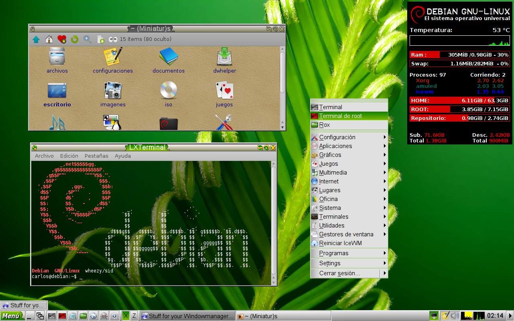
Task: Expand the Multimedia submenu
Action: coord(349,173)
